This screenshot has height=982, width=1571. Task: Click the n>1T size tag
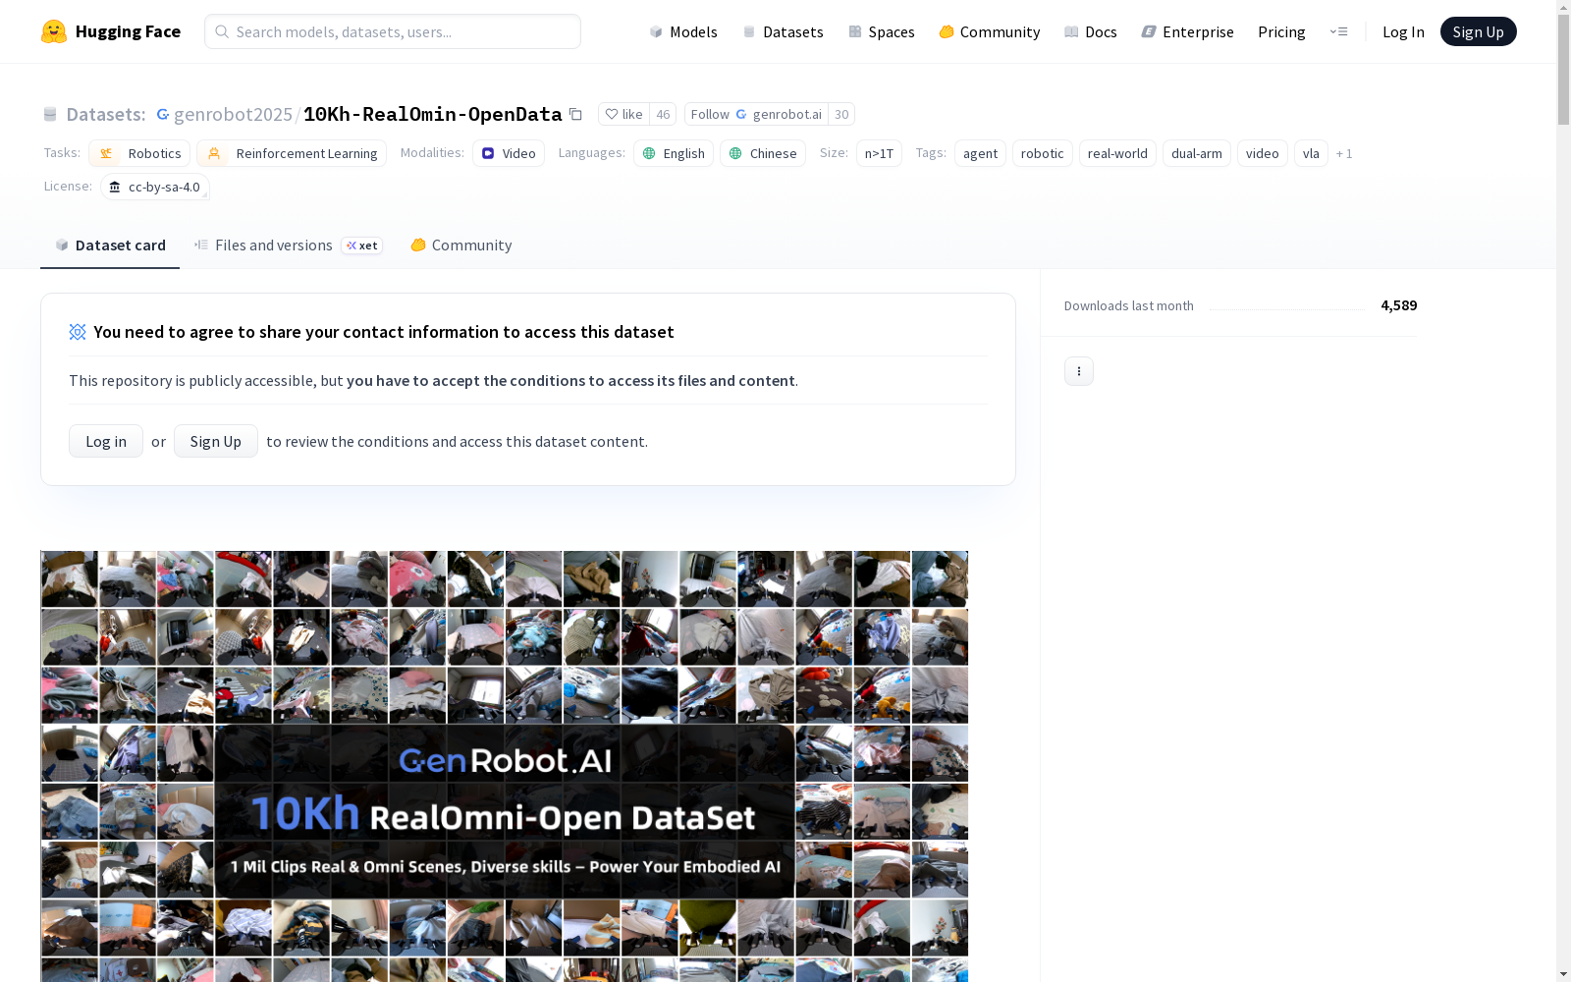[x=879, y=153]
